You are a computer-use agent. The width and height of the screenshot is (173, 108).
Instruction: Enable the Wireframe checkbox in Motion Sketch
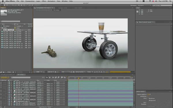(x=148, y=98)
